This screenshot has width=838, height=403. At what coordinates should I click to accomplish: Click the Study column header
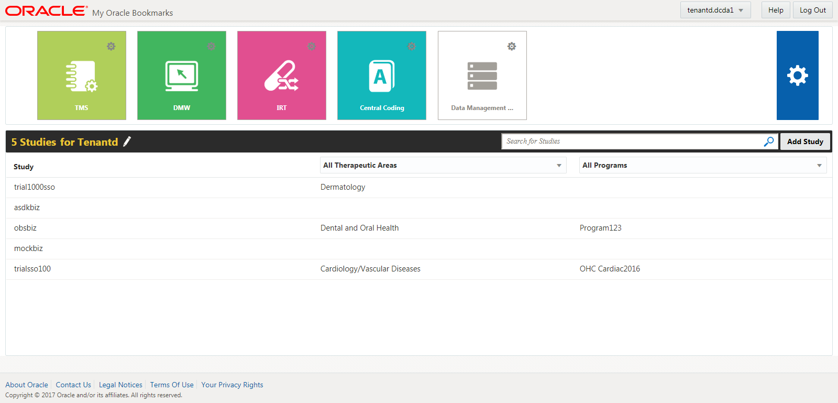24,167
